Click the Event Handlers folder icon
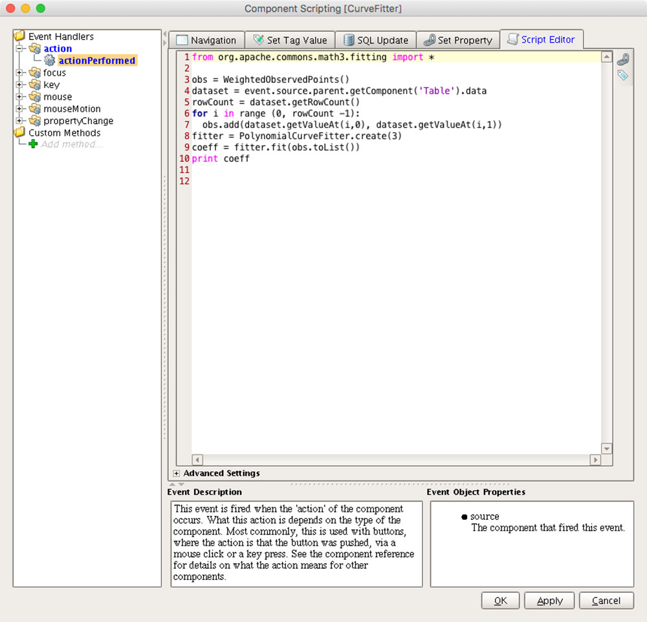Viewport: 647px width, 622px height. (x=19, y=36)
